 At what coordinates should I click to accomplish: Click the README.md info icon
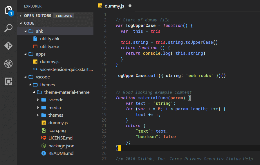(x=44, y=153)
